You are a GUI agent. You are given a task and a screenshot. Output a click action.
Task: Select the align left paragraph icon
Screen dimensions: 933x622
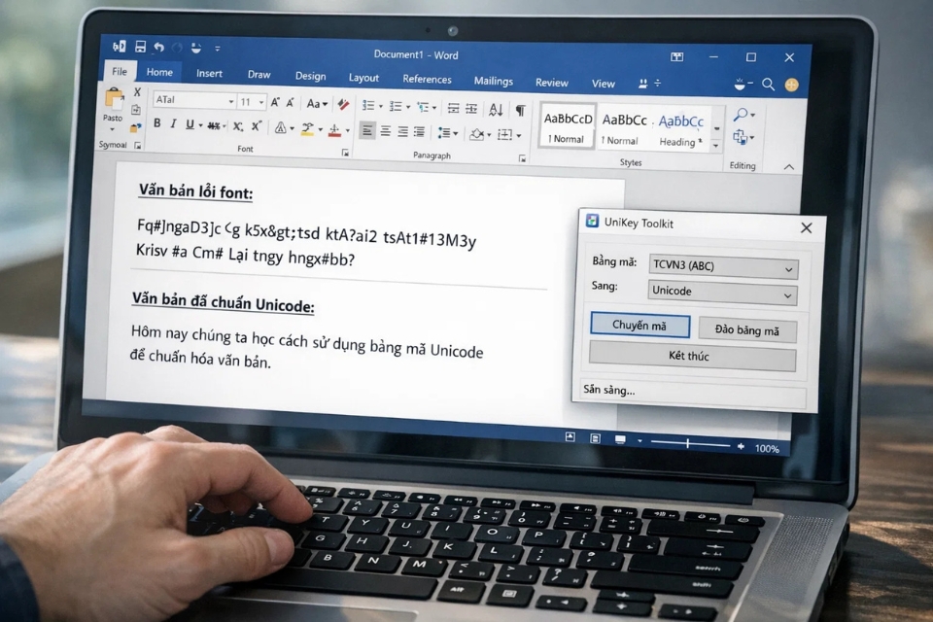click(367, 131)
